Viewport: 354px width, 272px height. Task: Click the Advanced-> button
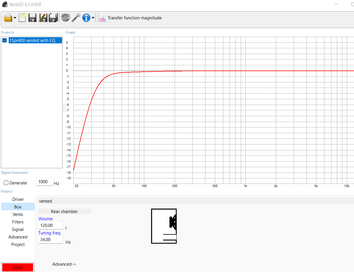64,264
